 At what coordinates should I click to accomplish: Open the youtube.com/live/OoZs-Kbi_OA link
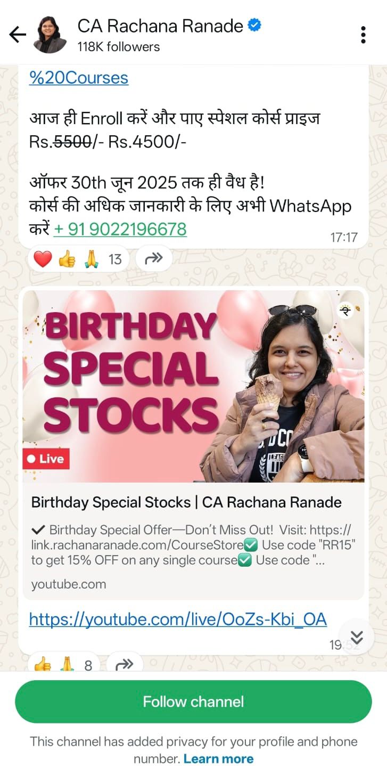click(178, 619)
